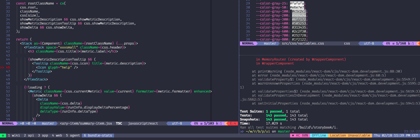Click master branch in the summary-item.jsx statusline
Viewport: 420px width, 140px height.
click(x=48, y=123)
